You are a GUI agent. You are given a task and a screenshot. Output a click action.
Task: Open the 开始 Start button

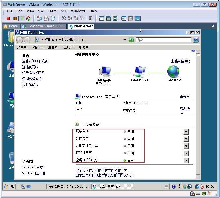[x=9, y=186]
